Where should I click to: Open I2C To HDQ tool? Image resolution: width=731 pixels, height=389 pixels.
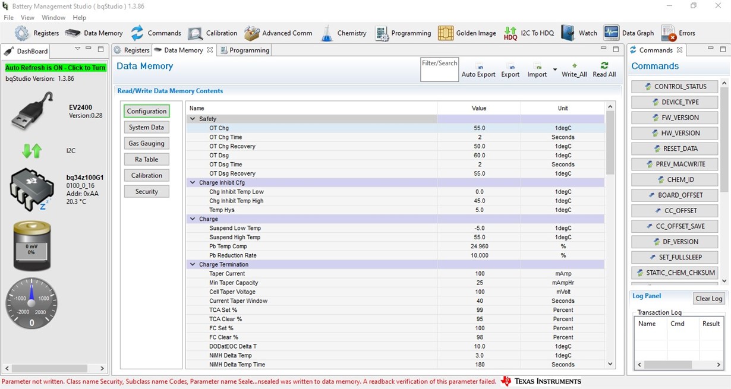511,33
